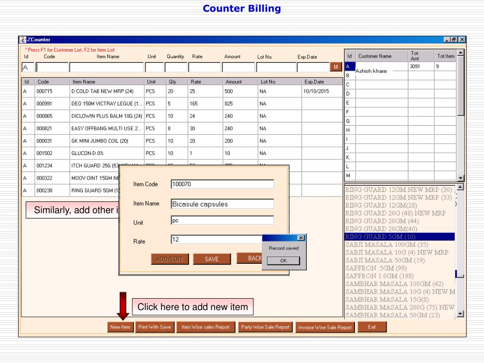The width and height of the screenshot is (484, 363).
Task: Click item list scrollbar up arrow
Action: [460, 187]
